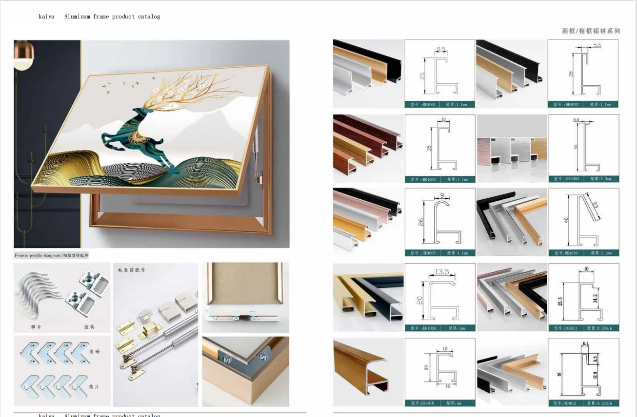This screenshot has width=637, height=417.
Task: Select the "角码" label
Action: coord(95,351)
